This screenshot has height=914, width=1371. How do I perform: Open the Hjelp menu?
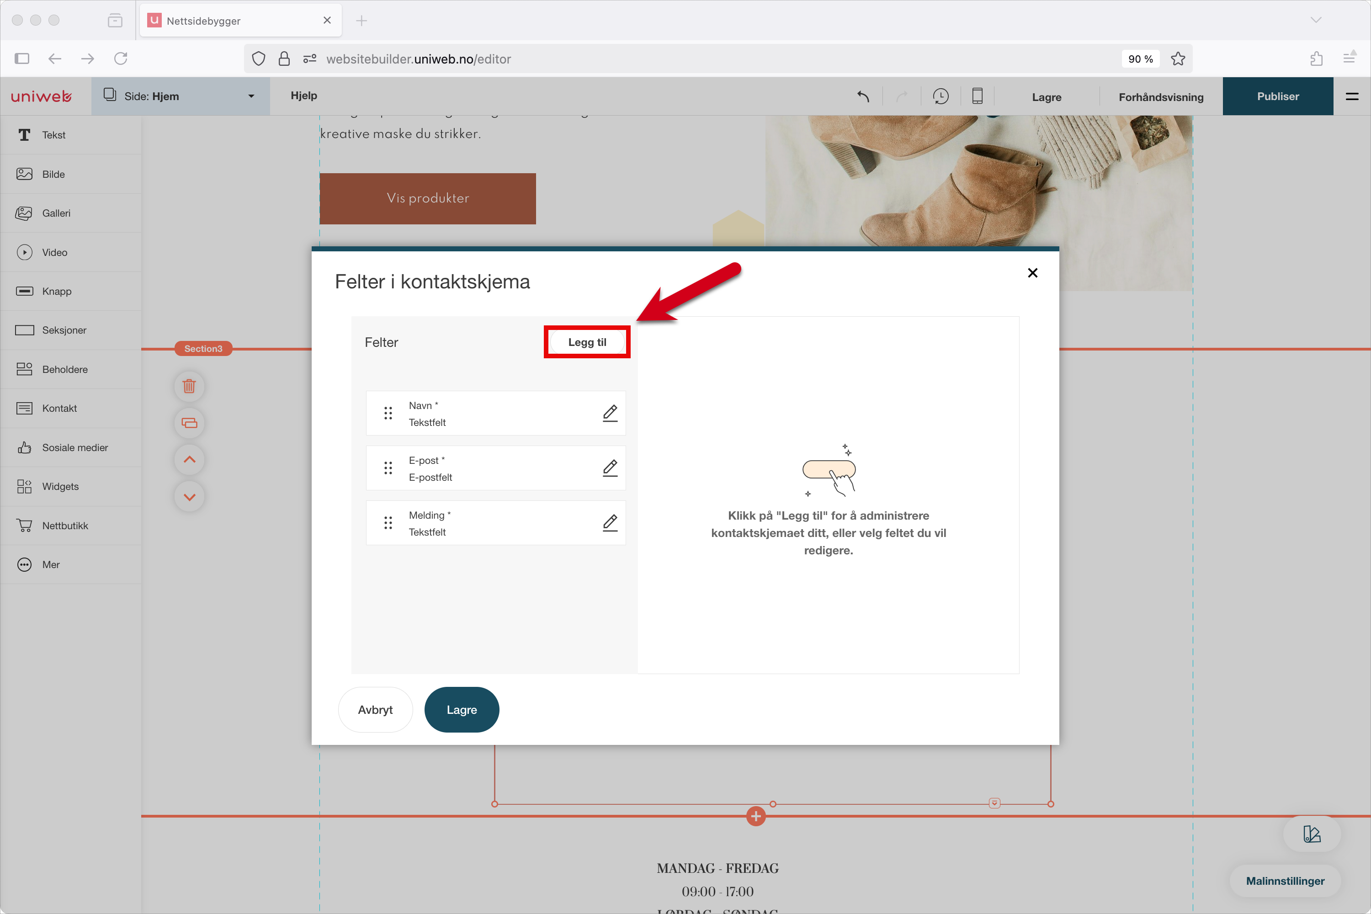coord(304,96)
